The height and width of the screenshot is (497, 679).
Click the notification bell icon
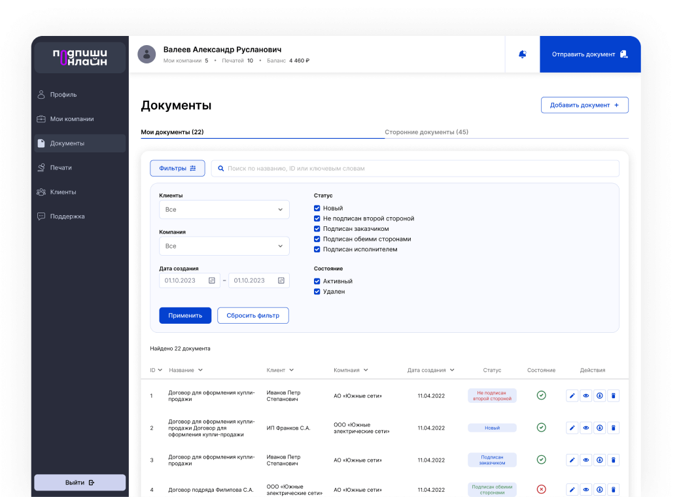click(522, 54)
